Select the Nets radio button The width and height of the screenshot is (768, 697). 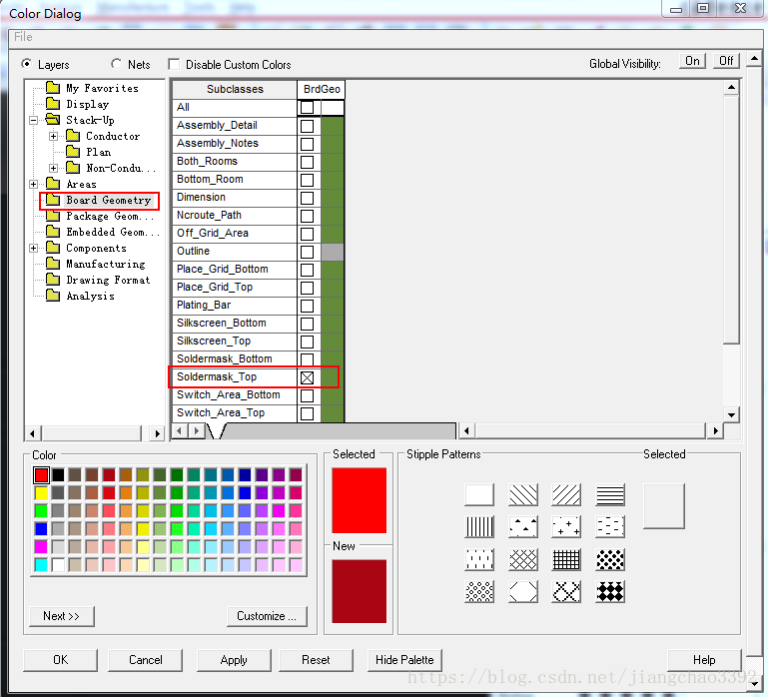[116, 64]
